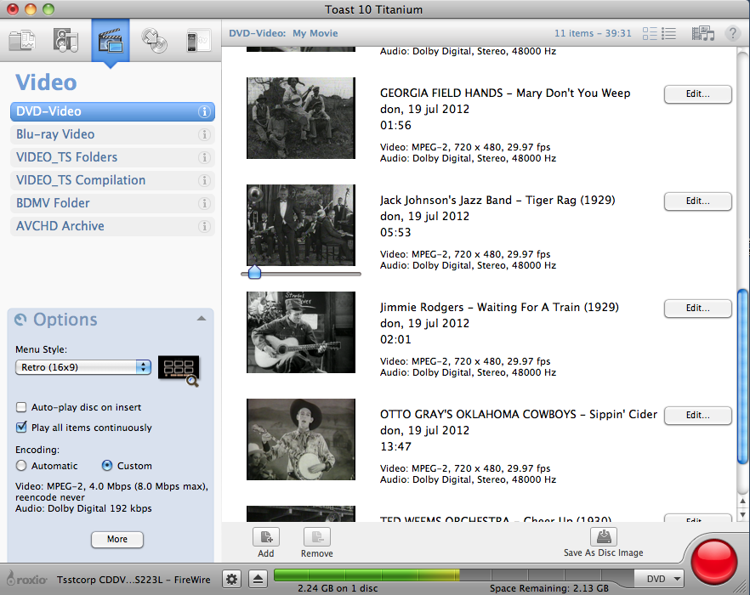Show info for VIDEO_TS Folders
Image resolution: width=750 pixels, height=595 pixels.
204,157
